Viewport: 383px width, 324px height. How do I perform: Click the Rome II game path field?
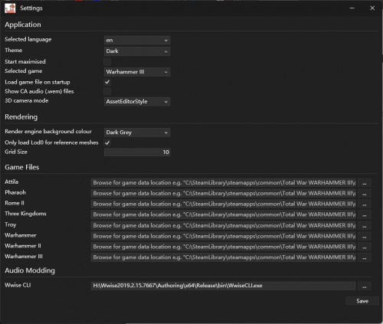pos(223,204)
